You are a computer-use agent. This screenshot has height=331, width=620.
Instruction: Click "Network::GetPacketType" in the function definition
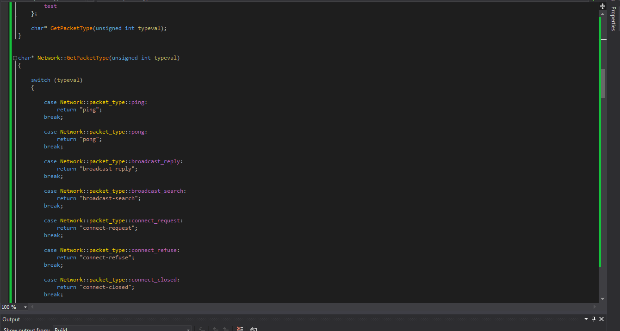coord(73,58)
